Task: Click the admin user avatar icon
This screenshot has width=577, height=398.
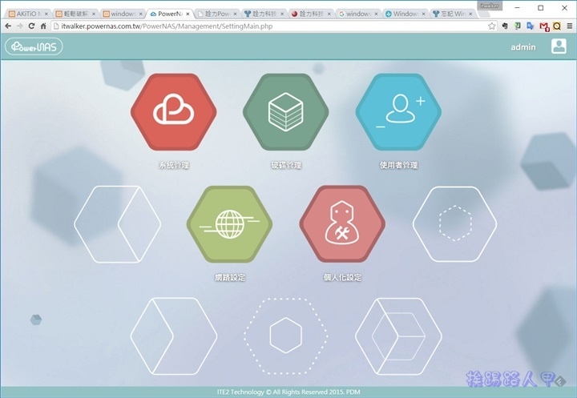Action: click(x=559, y=46)
